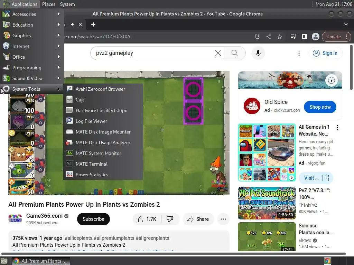Open the Applications menu in top panel
The image size is (354, 265).
[x=20, y=4]
